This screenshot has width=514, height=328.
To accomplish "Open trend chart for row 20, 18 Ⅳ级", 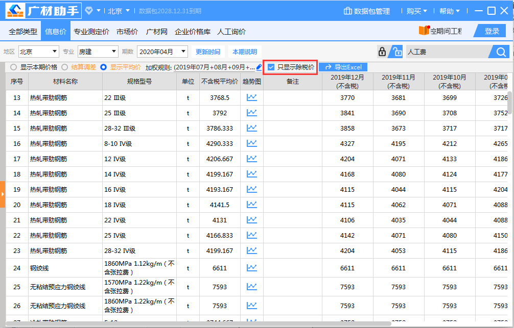I will 251,205.
